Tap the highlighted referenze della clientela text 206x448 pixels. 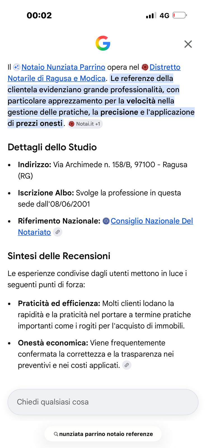click(x=101, y=101)
